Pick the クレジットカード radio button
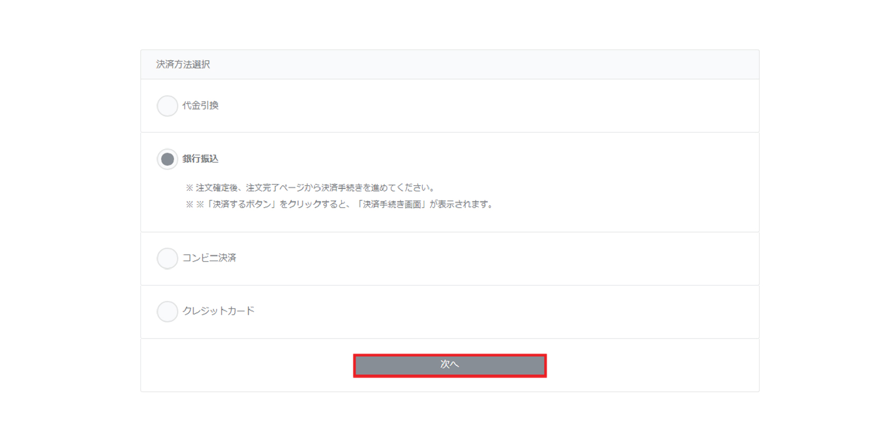The image size is (878, 443). tap(167, 312)
